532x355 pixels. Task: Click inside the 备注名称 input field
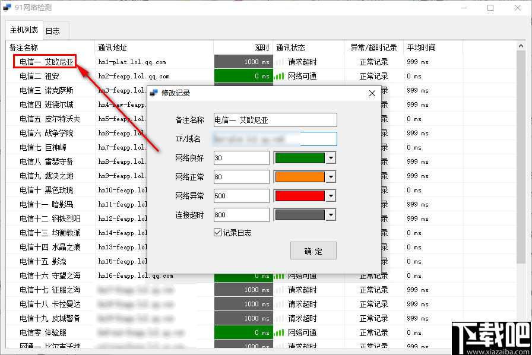click(x=275, y=119)
